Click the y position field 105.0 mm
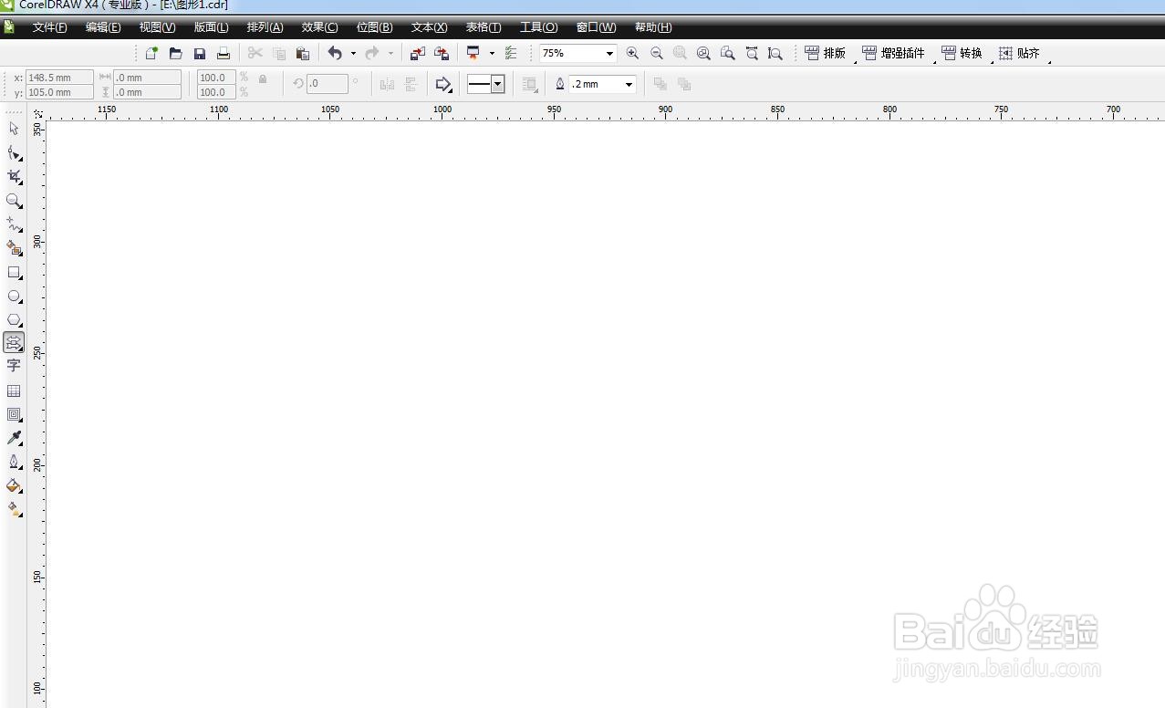1165x708 pixels. [x=59, y=92]
